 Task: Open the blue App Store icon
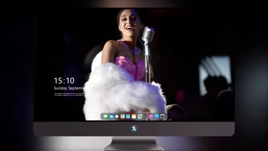tap(157, 116)
